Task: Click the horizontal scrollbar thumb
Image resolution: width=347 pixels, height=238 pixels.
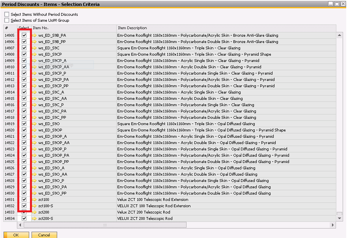Action: pos(105,225)
